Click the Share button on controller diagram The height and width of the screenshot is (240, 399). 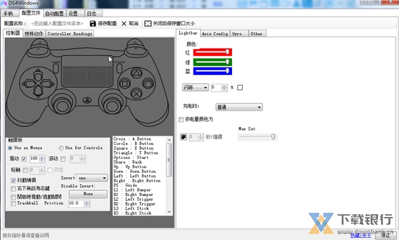point(56,68)
